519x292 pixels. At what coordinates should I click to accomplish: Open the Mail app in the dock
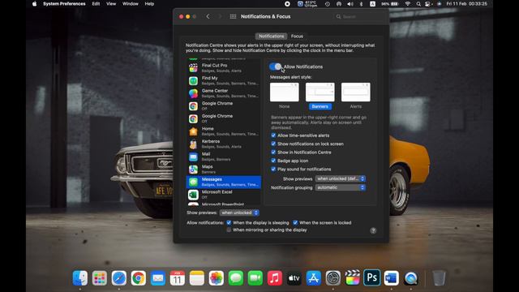pos(158,278)
